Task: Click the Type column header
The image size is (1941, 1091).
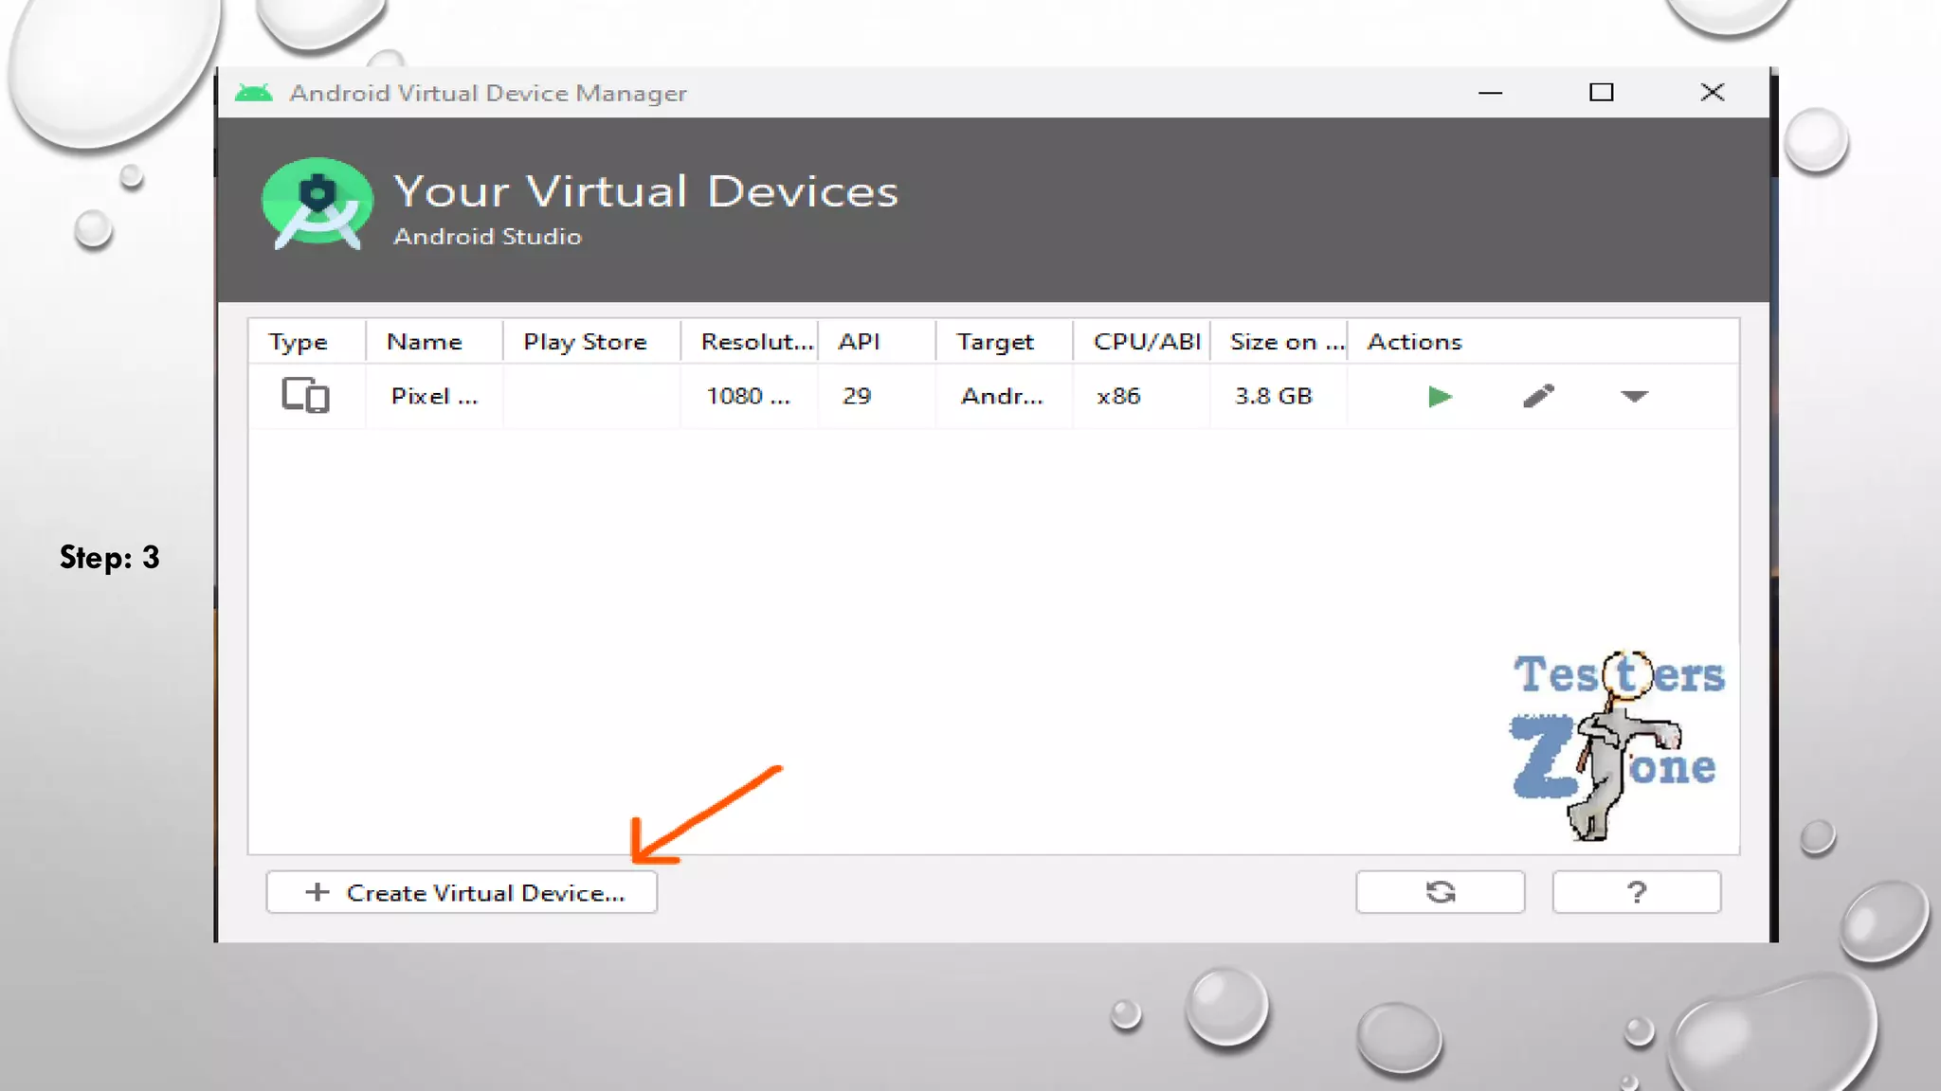Action: 298,342
